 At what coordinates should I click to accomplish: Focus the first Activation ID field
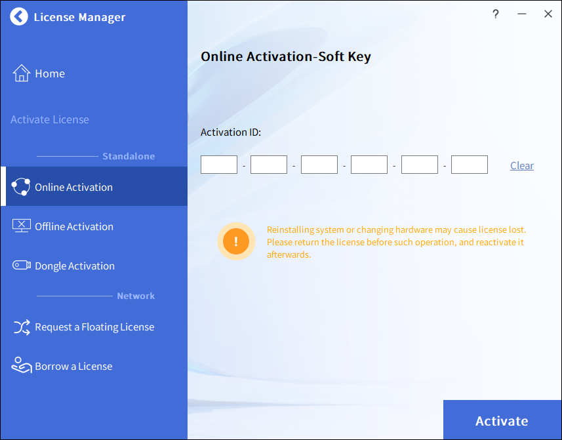(219, 165)
